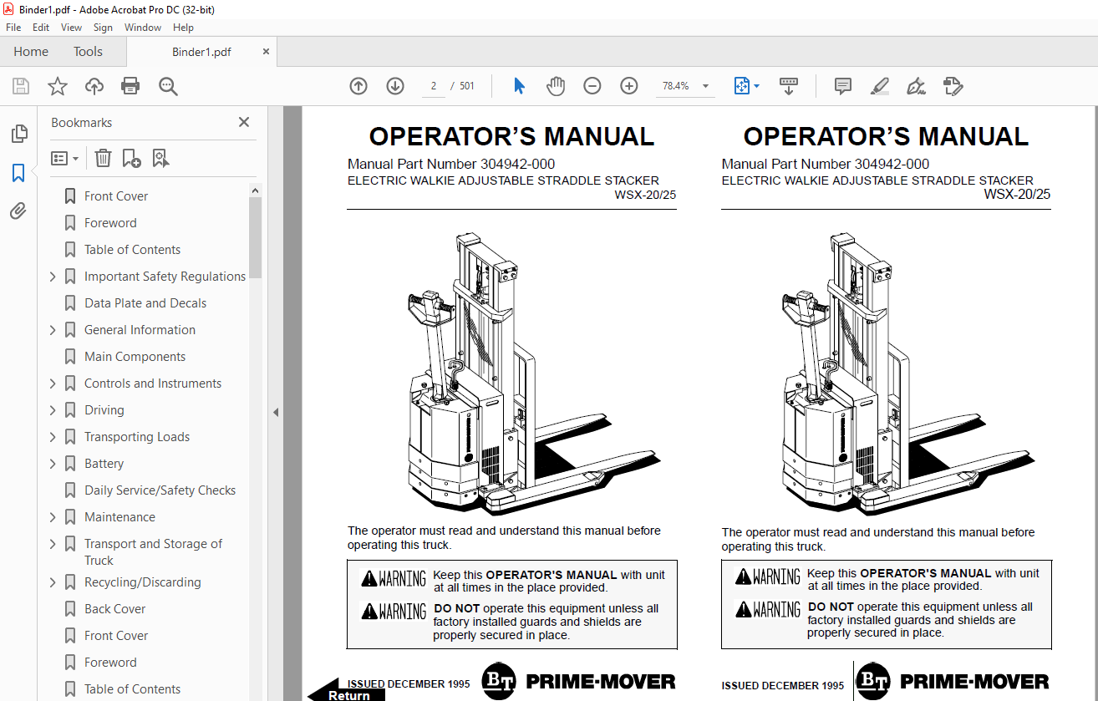Go to previous page arrow

pyautogui.click(x=358, y=86)
